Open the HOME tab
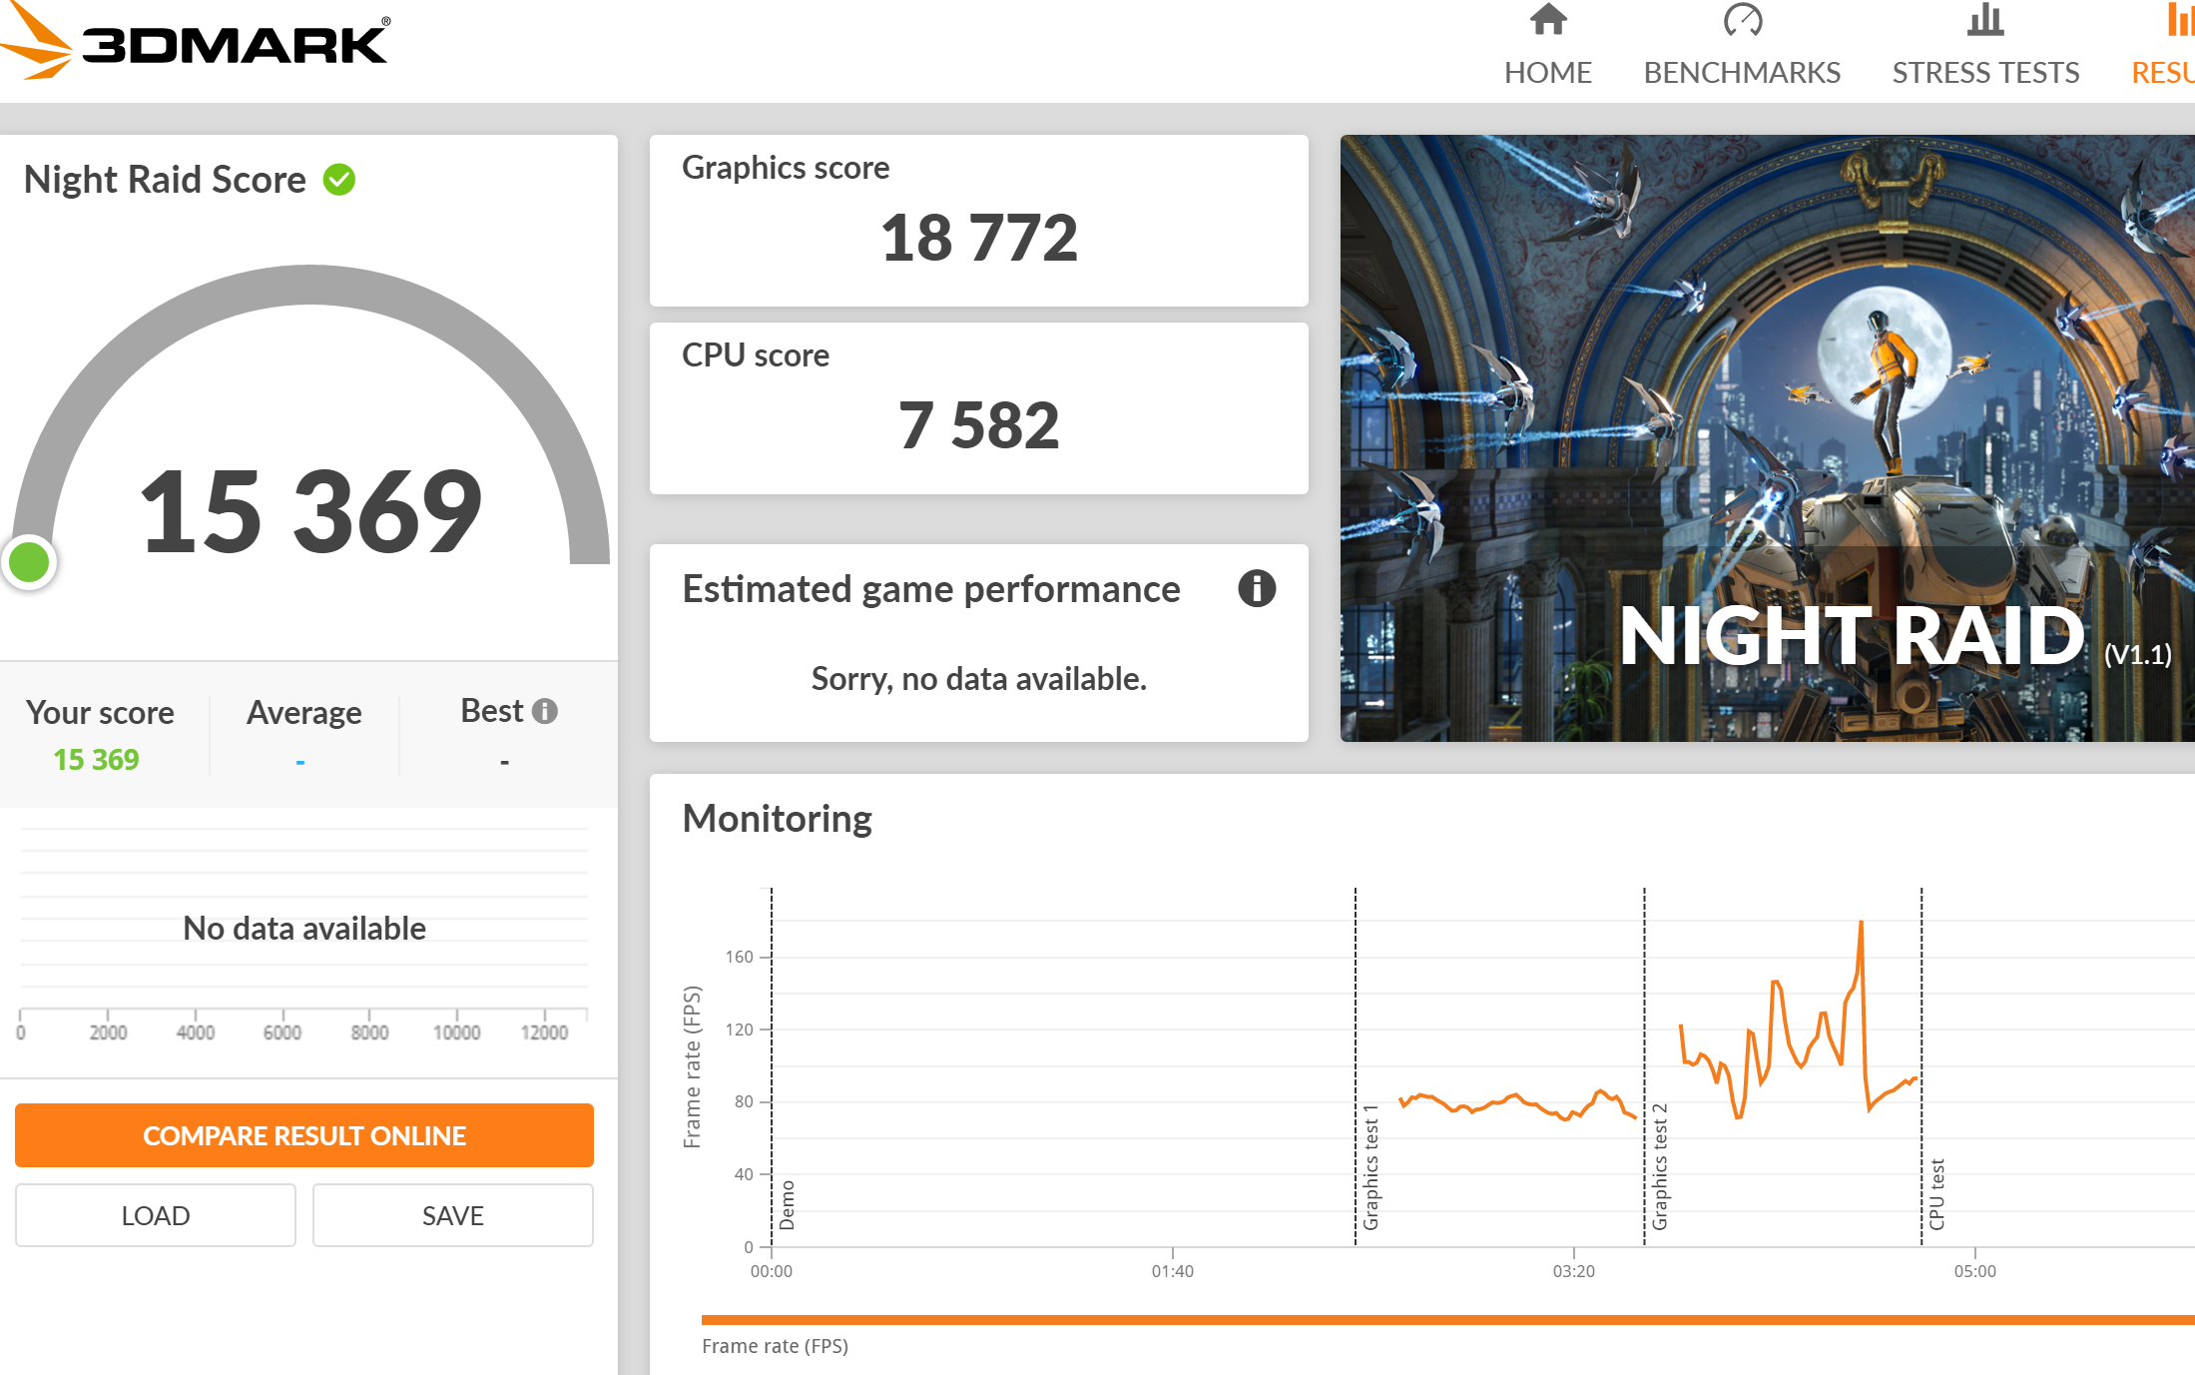This screenshot has height=1375, width=2195. click(1548, 73)
